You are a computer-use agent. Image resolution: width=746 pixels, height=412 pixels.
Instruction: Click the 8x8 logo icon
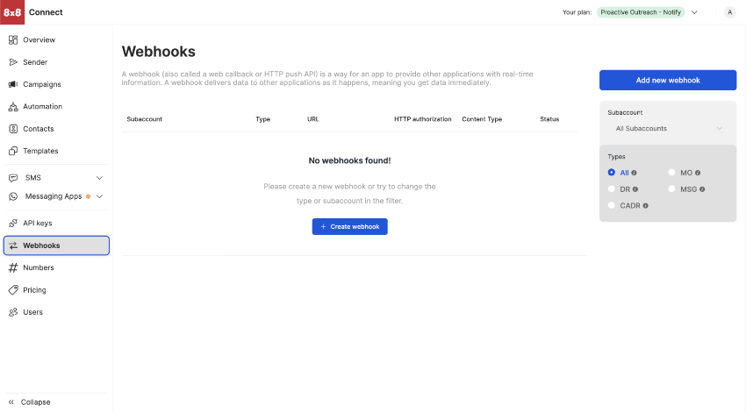click(x=12, y=12)
